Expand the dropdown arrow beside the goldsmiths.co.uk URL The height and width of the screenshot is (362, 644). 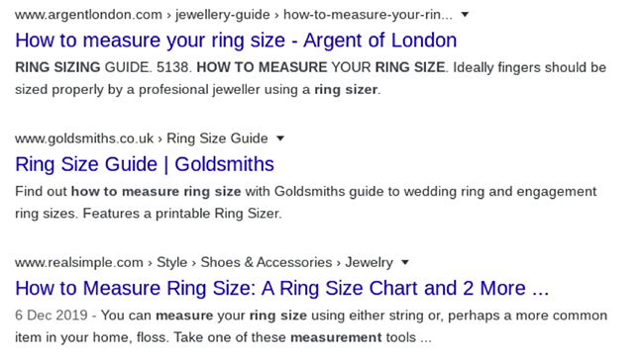(280, 138)
